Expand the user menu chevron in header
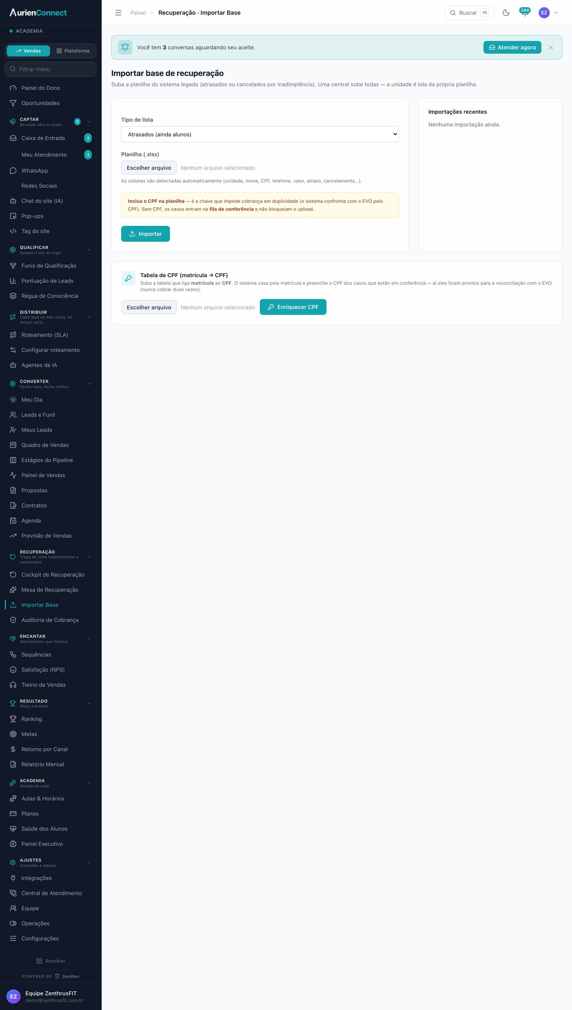572x1010 pixels. click(556, 13)
